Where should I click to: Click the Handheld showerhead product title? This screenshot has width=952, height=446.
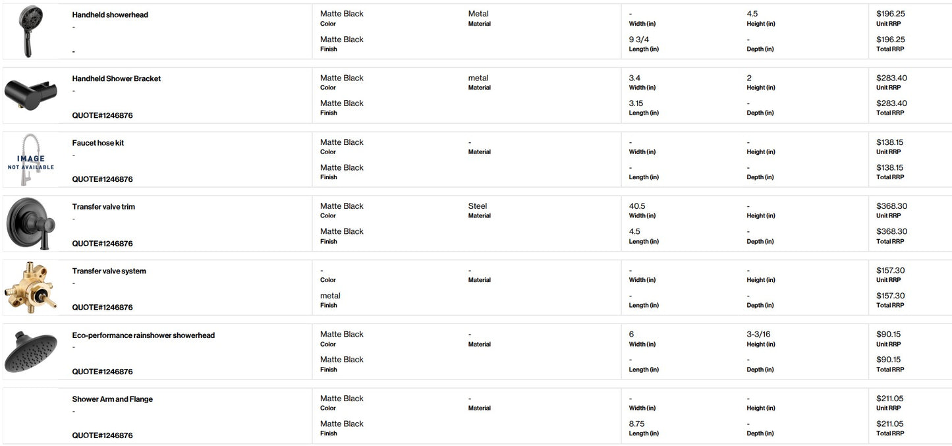[x=110, y=14]
